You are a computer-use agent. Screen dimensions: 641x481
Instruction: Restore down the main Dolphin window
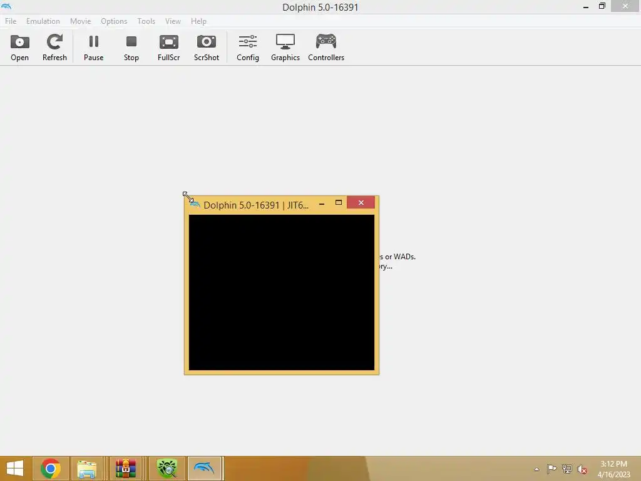[x=602, y=6]
